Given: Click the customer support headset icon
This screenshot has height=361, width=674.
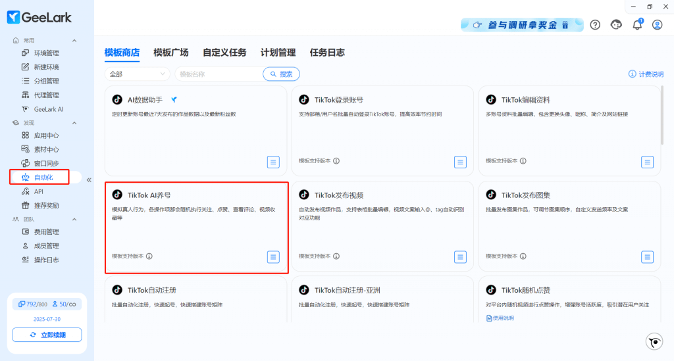Looking at the screenshot, I should [616, 24].
